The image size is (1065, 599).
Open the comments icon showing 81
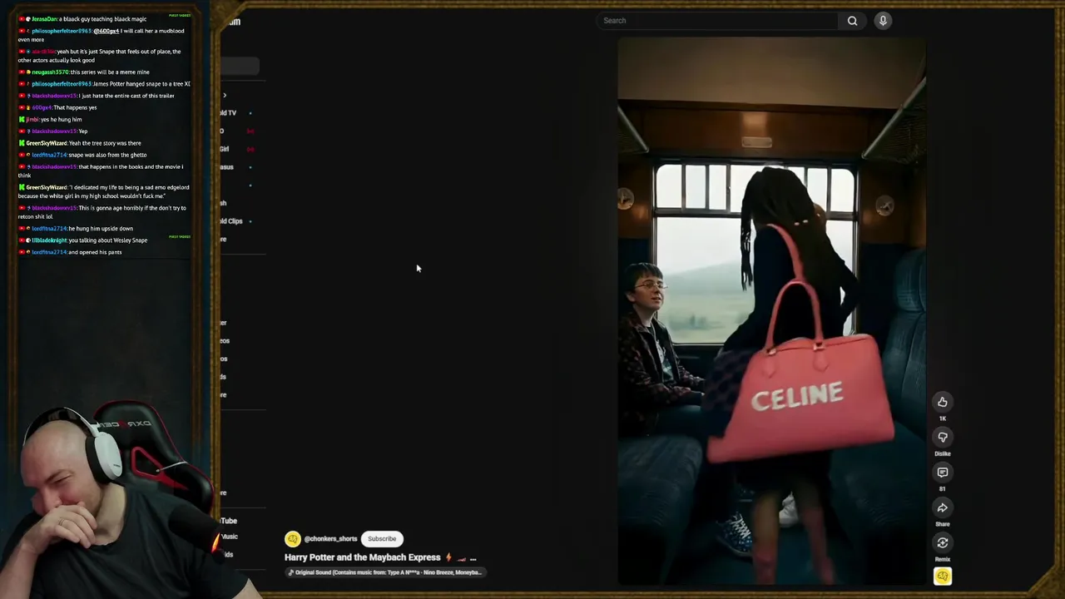pyautogui.click(x=943, y=473)
